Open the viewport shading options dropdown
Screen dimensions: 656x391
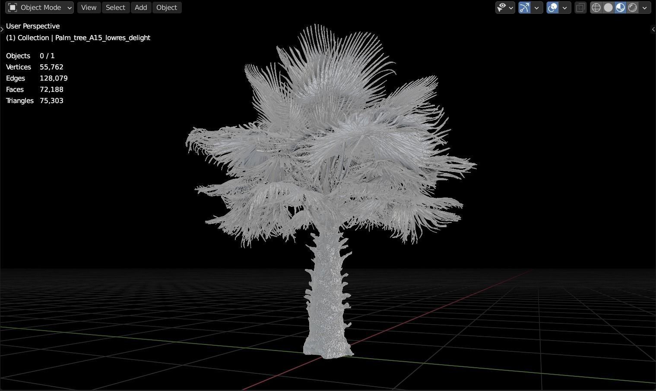[x=645, y=7]
